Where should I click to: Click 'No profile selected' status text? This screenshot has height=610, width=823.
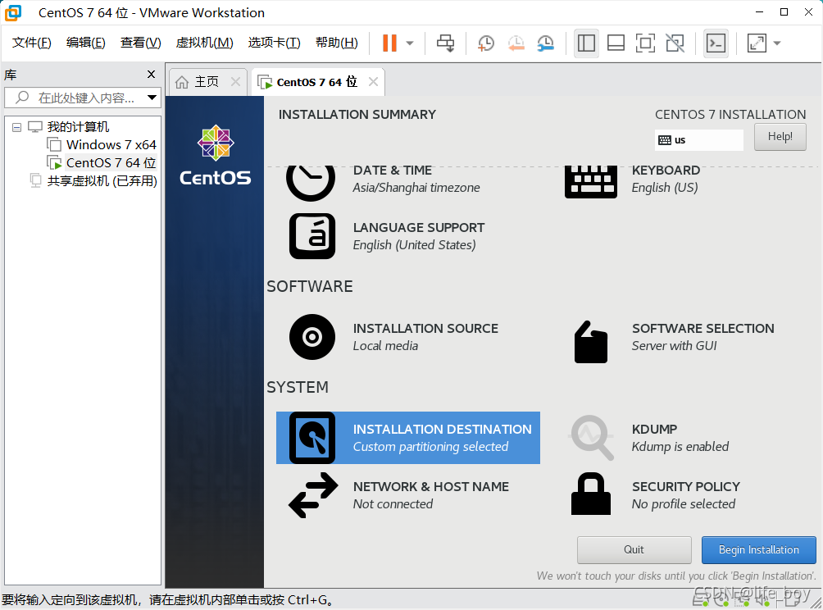(x=684, y=504)
